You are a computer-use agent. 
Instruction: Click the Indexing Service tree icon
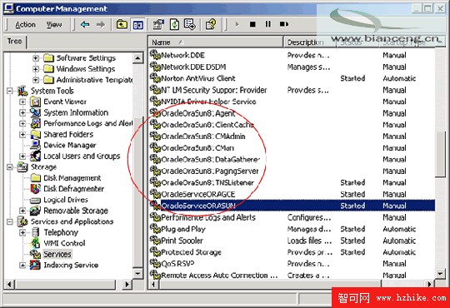click(35, 266)
